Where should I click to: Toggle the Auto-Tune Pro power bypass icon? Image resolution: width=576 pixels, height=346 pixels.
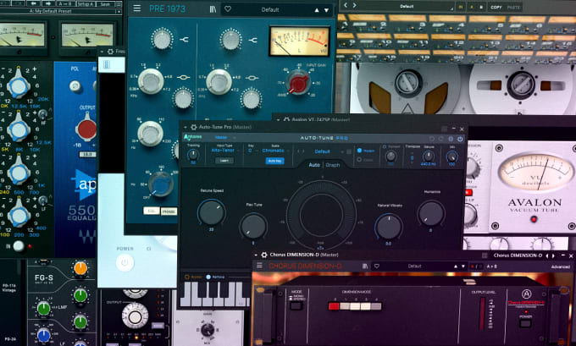pyautogui.click(x=460, y=139)
